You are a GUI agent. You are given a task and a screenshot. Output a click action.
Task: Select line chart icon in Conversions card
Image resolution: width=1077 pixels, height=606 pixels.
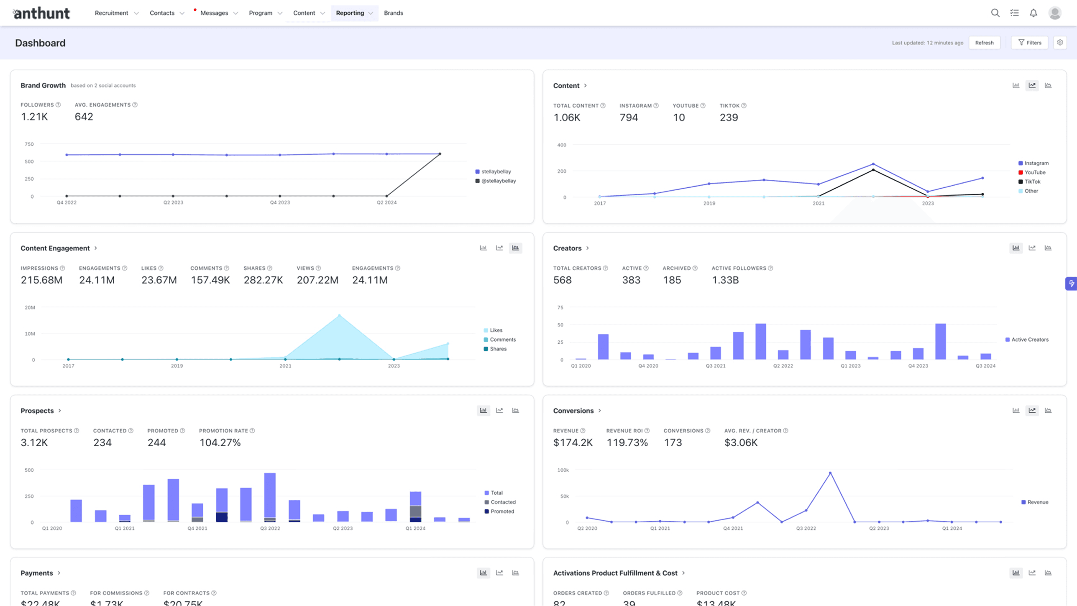(1032, 411)
